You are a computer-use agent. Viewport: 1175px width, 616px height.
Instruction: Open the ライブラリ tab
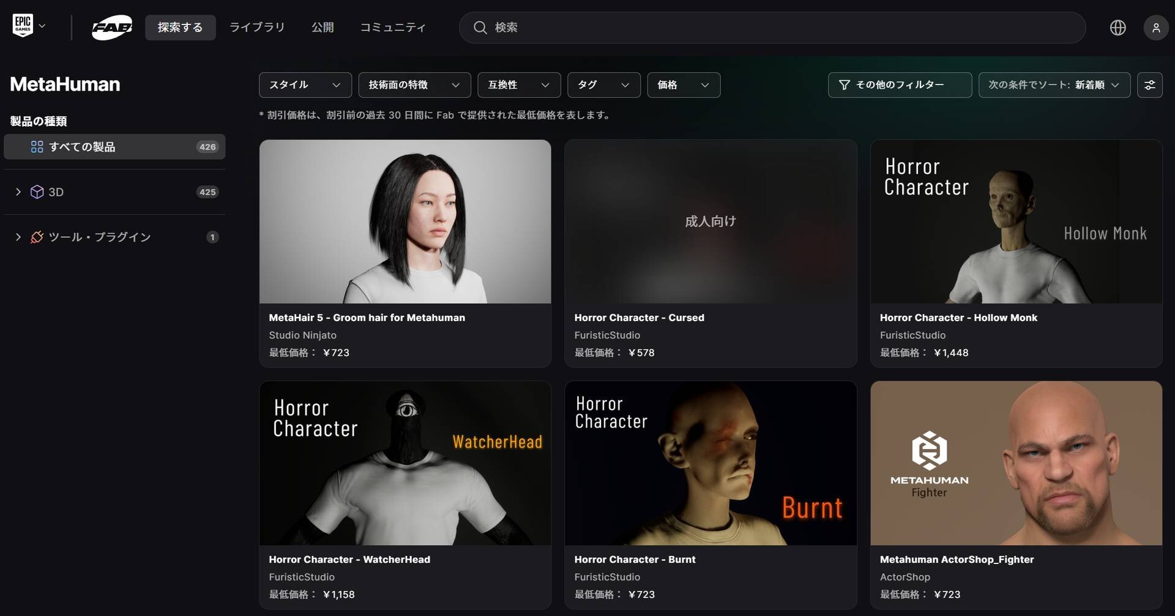click(257, 28)
